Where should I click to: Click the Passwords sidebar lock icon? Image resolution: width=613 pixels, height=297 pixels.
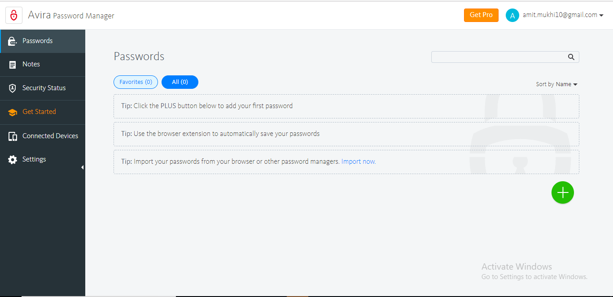click(x=13, y=41)
